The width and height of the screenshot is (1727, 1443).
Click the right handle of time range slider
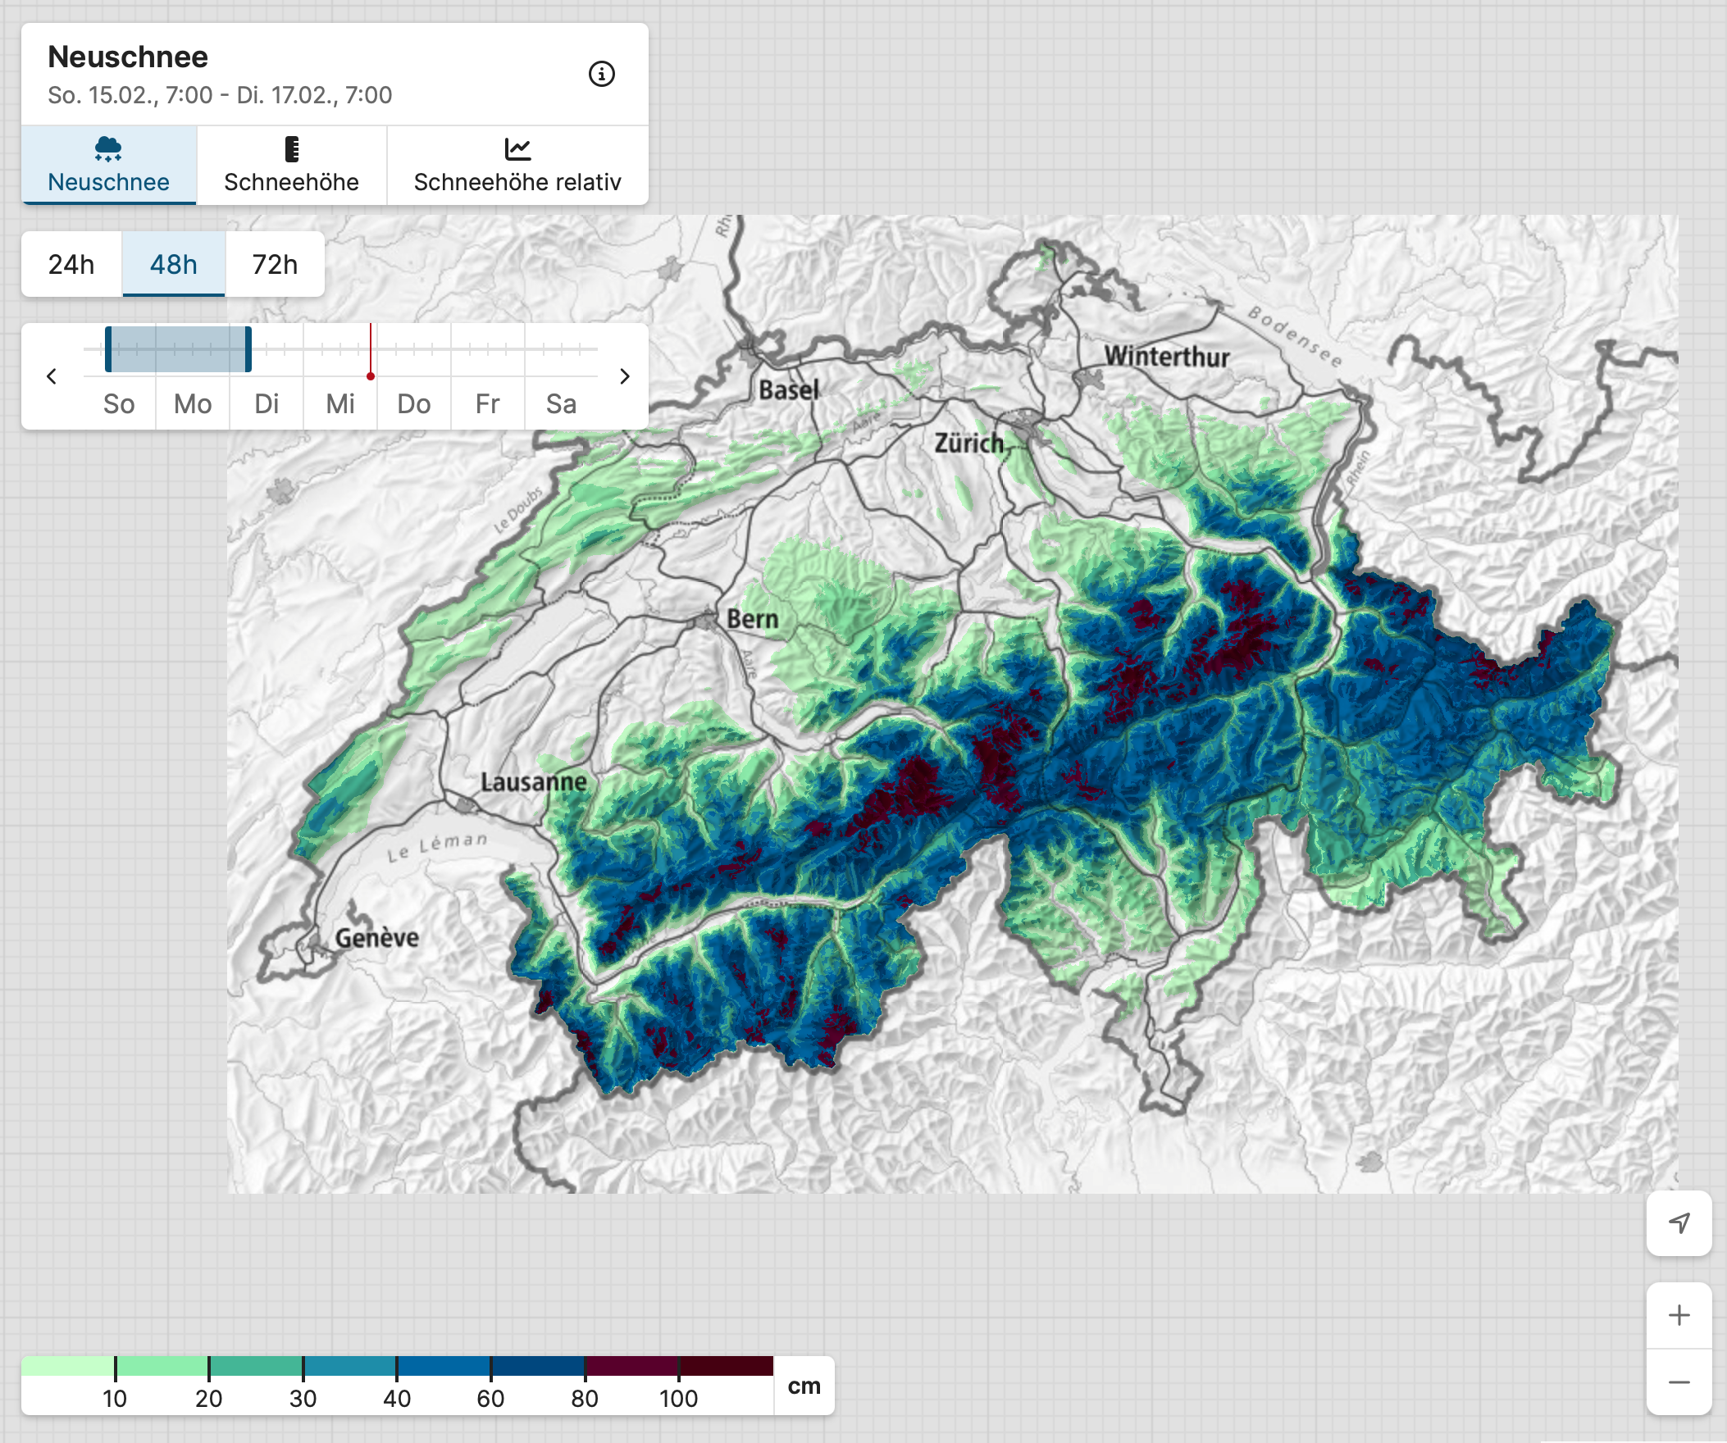(x=248, y=349)
